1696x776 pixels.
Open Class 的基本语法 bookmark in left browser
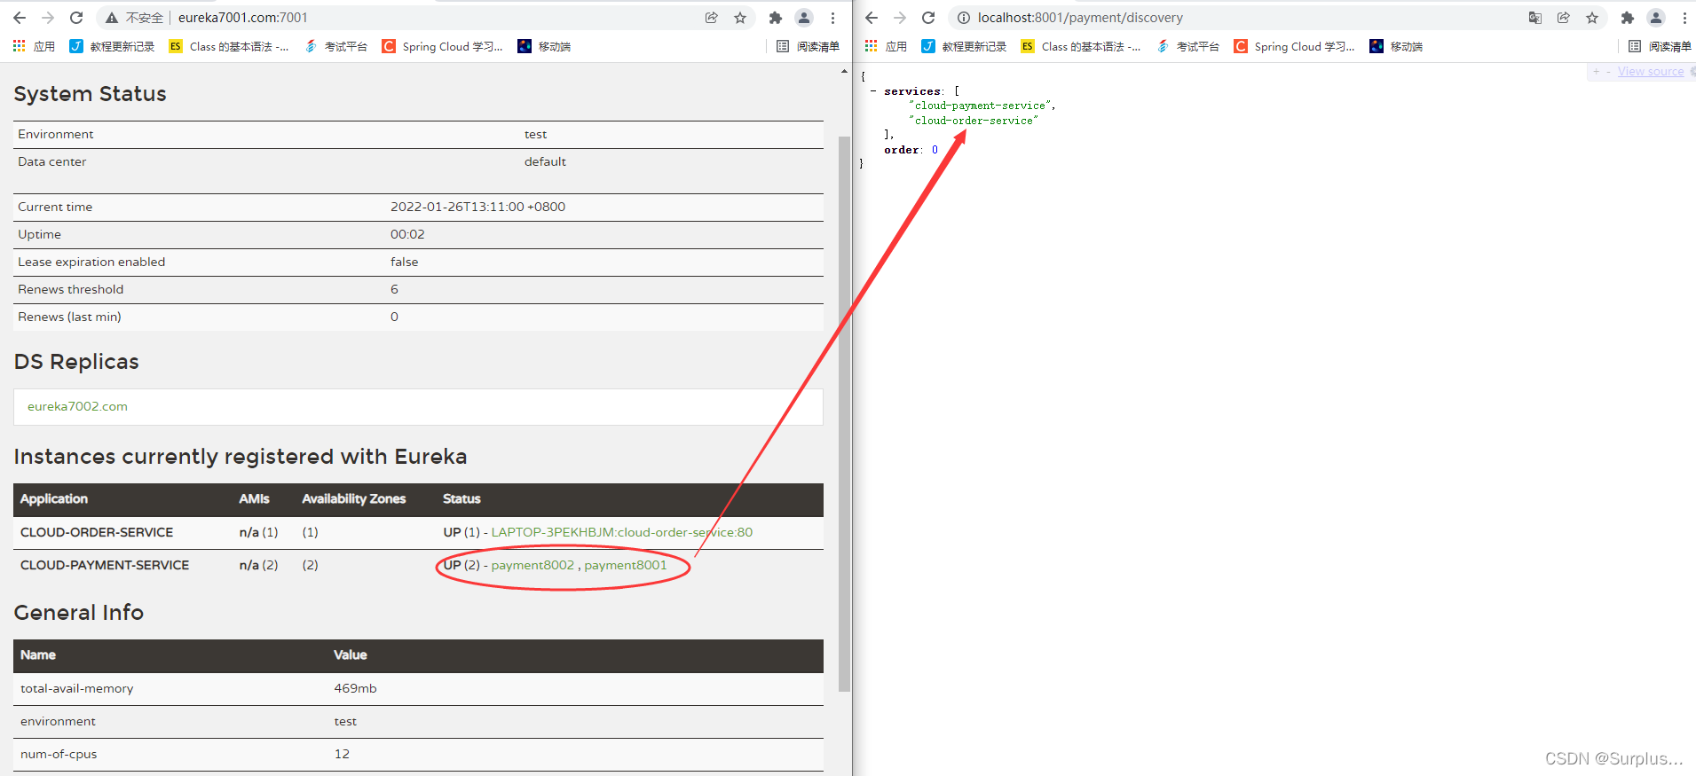pyautogui.click(x=228, y=46)
